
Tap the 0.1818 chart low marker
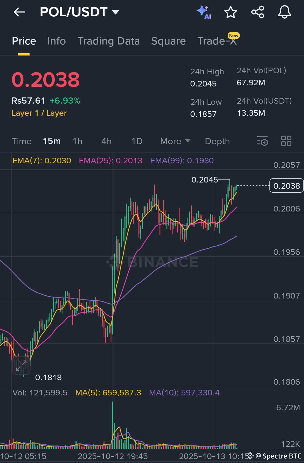point(48,377)
